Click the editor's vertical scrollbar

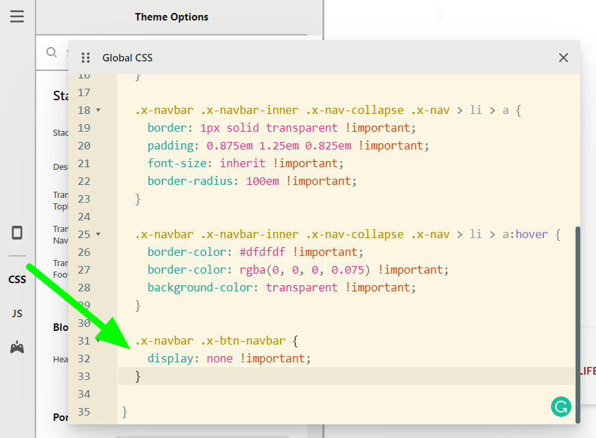point(577,321)
